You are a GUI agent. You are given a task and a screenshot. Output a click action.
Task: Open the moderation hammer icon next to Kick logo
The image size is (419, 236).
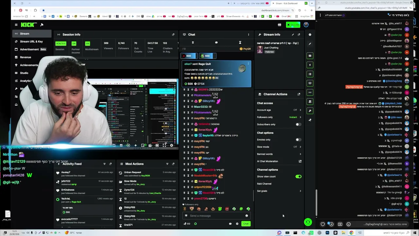(x=42, y=25)
